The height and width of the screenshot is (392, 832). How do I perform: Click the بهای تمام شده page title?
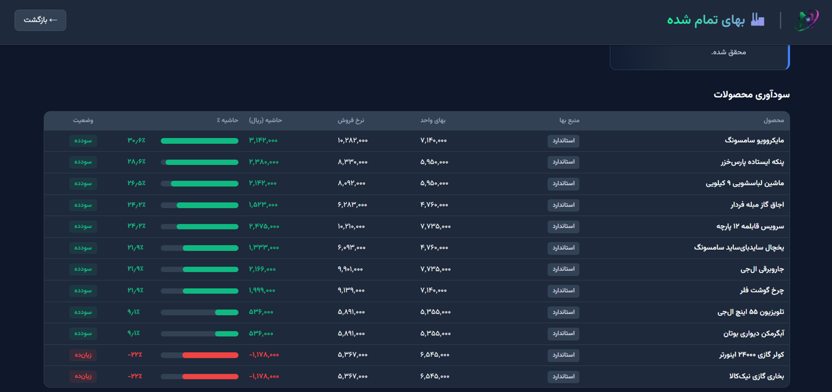point(706,20)
